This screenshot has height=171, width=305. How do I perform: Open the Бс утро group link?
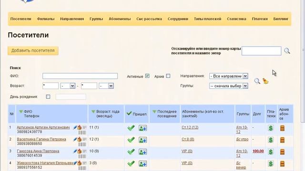(x=242, y=139)
